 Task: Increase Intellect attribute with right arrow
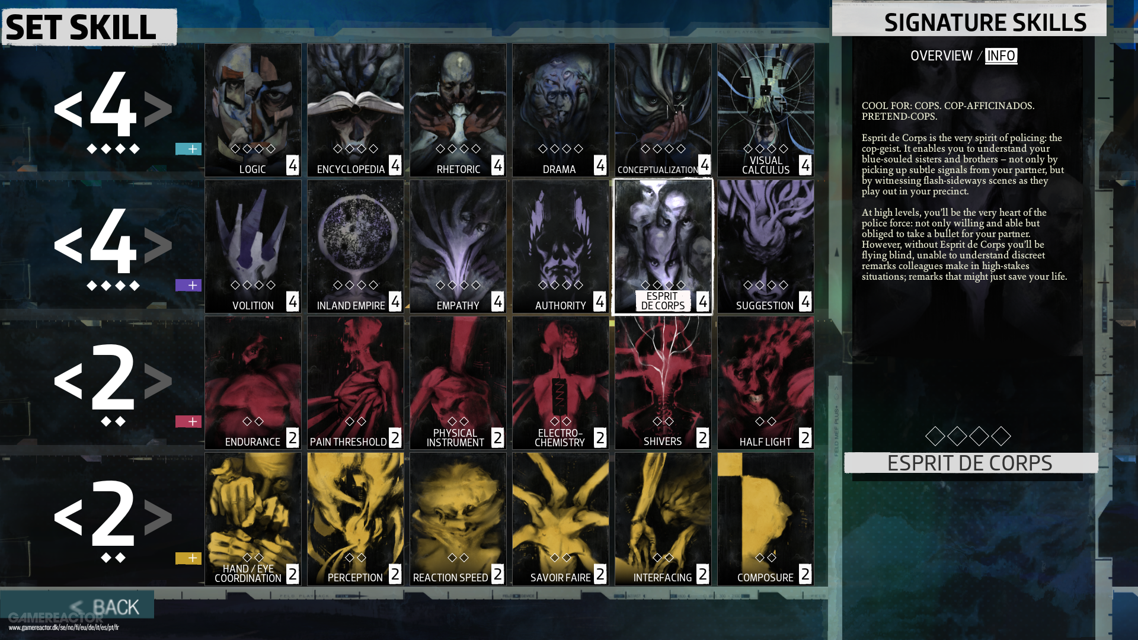(158, 109)
